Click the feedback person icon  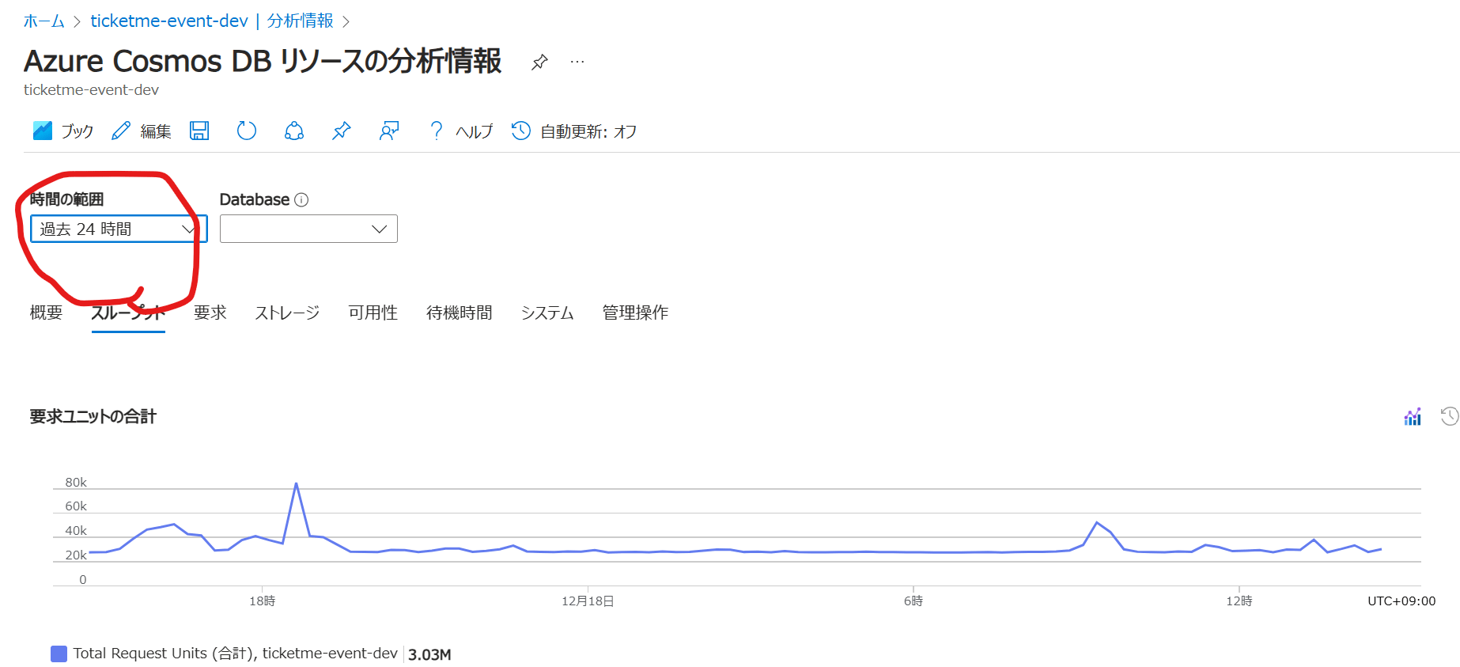(389, 131)
